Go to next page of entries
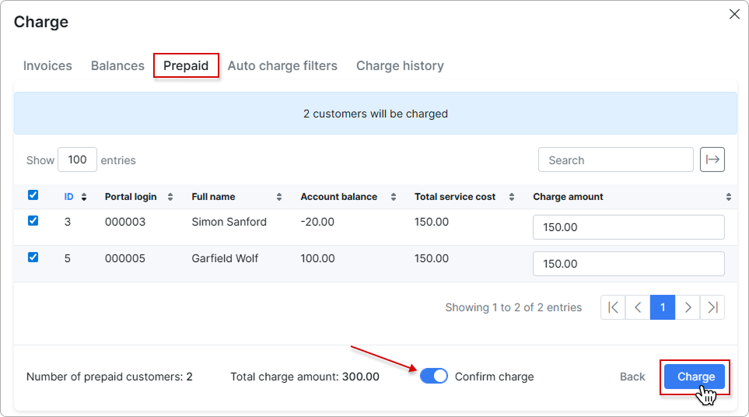This screenshot has width=749, height=417. 688,307
